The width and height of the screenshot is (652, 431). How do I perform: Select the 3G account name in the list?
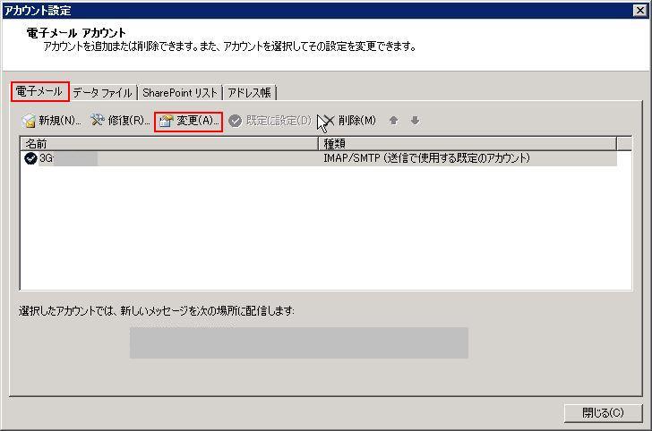(x=47, y=158)
